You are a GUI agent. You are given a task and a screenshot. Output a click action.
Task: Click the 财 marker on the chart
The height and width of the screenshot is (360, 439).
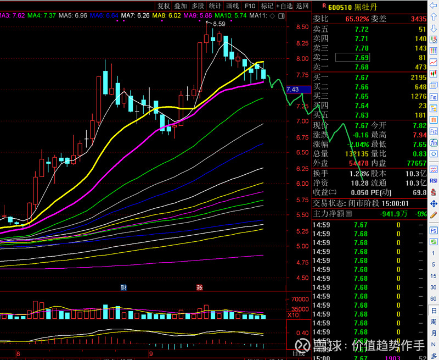point(123,287)
